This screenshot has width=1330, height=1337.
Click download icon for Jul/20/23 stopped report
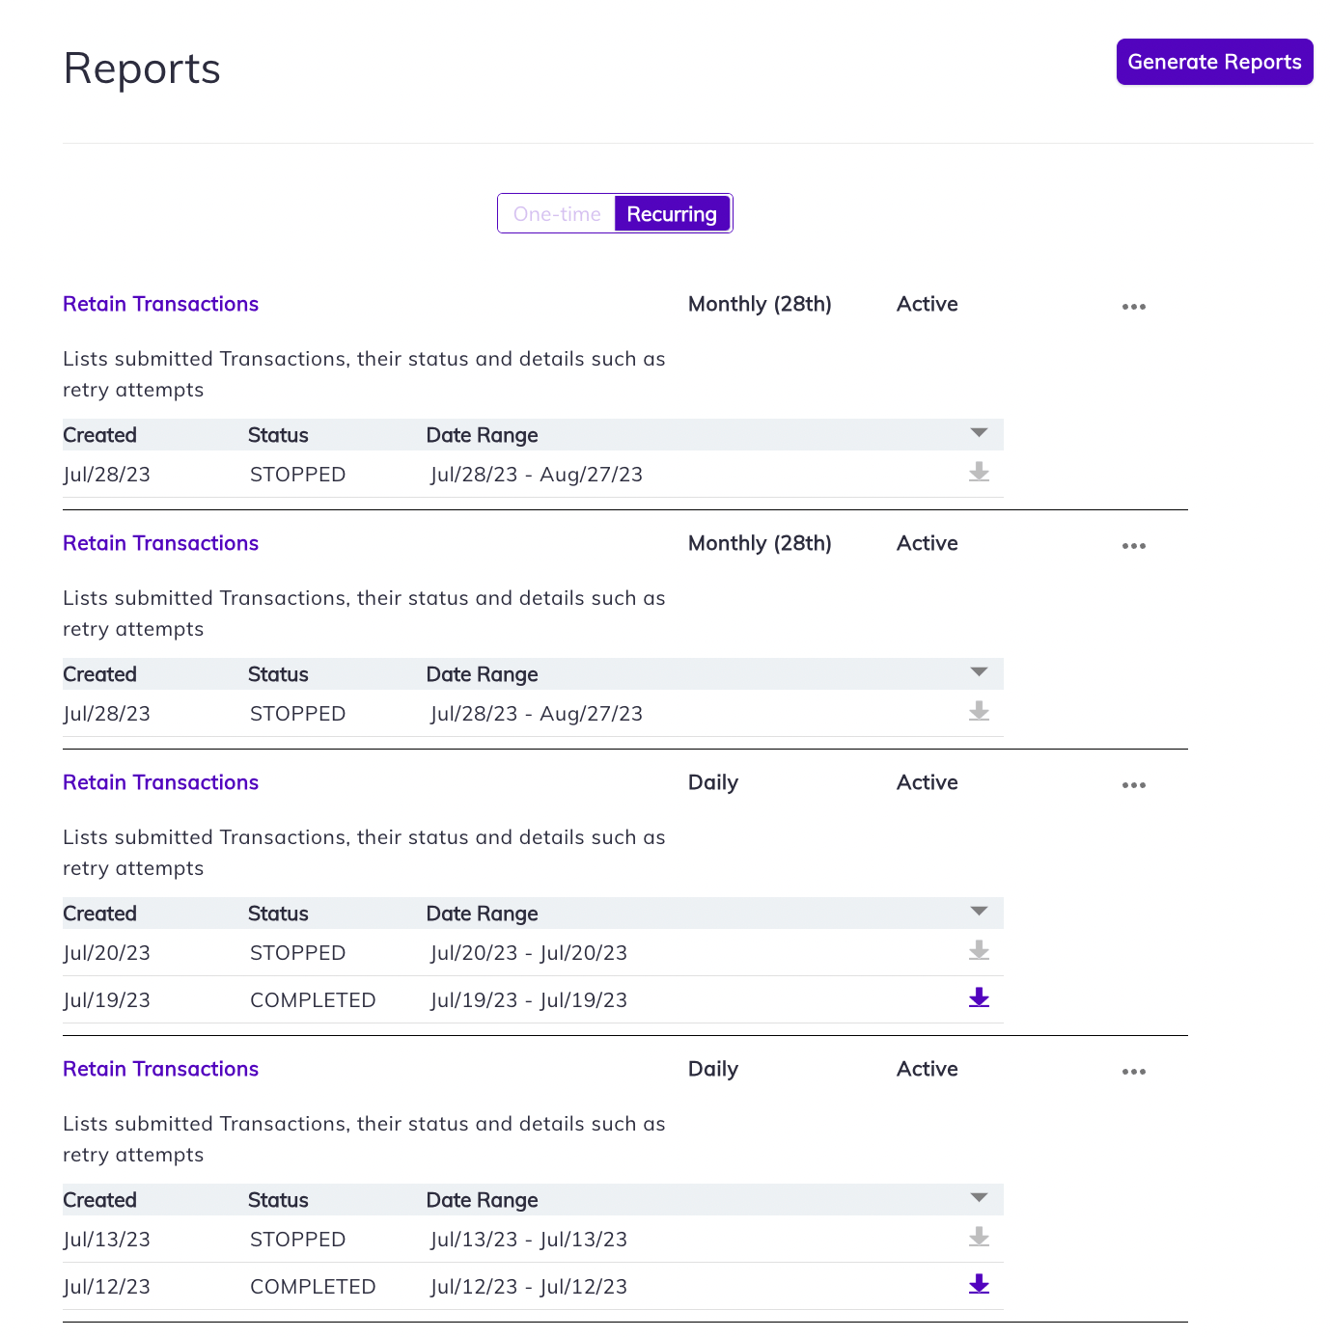point(979,950)
